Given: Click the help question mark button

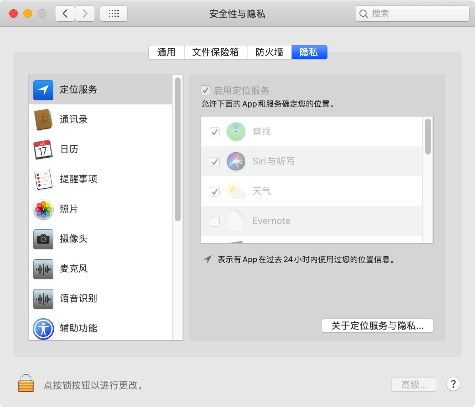Looking at the screenshot, I should tap(453, 385).
